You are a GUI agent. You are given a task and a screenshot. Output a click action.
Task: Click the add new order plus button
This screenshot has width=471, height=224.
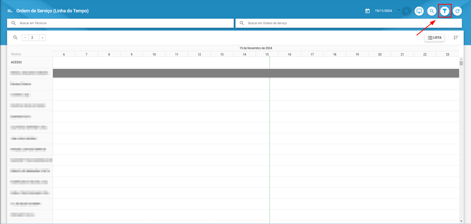click(406, 11)
